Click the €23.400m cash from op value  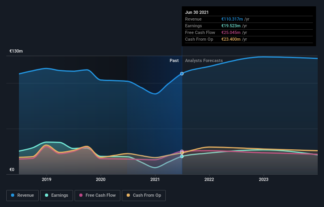231,39
